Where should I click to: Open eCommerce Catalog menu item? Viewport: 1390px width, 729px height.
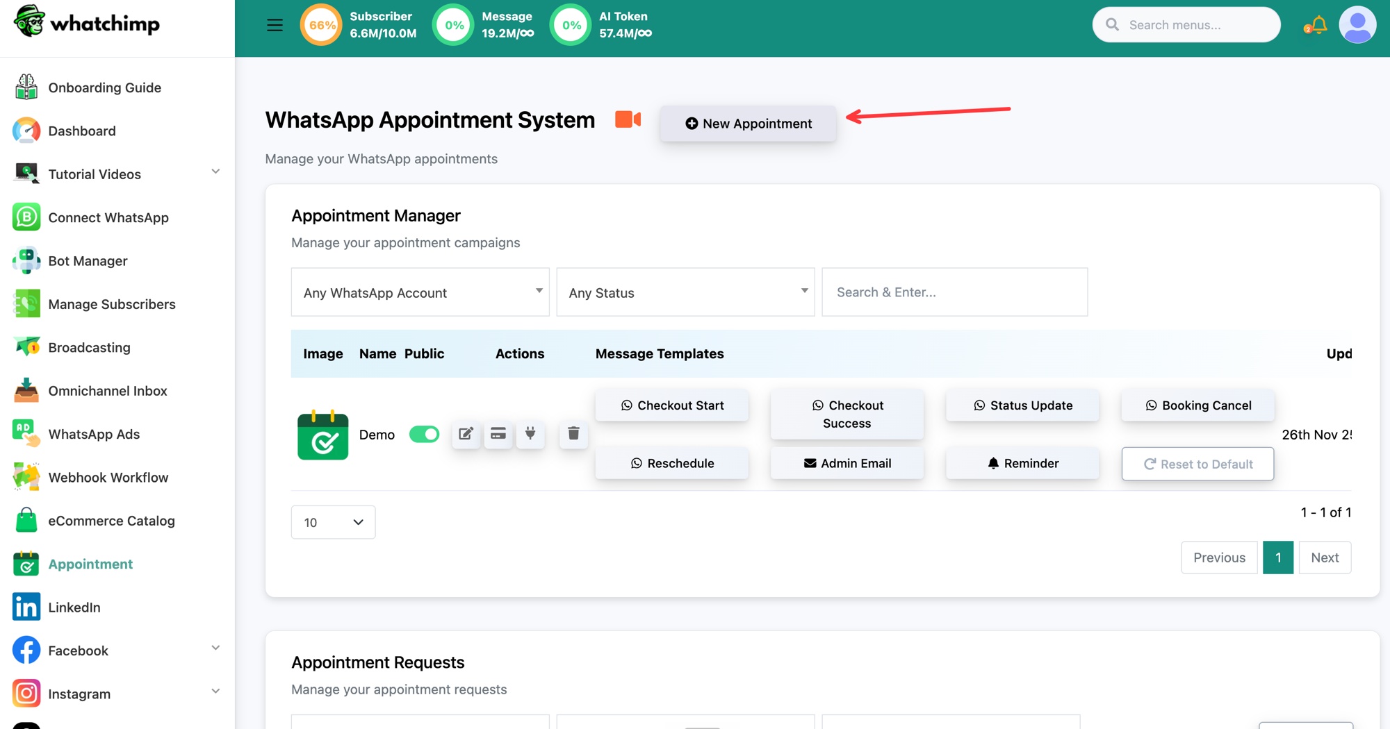pos(111,521)
